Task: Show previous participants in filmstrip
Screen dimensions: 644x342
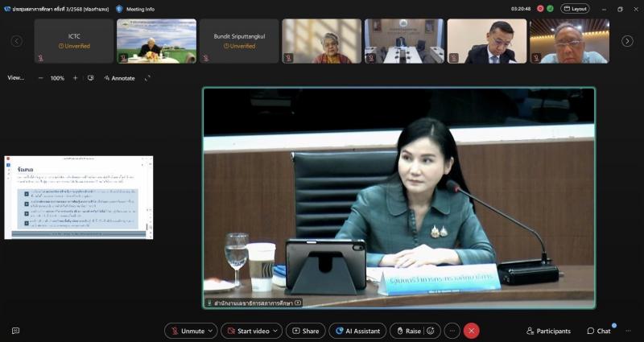Action: click(x=17, y=41)
